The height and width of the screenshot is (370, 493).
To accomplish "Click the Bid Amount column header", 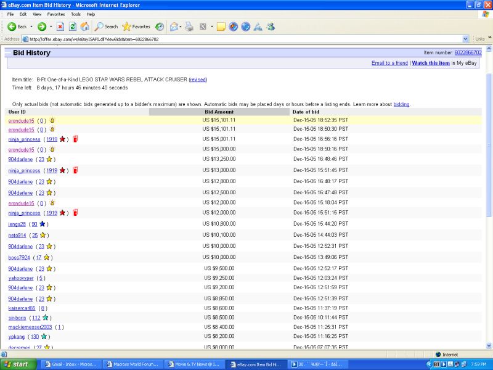I will pyautogui.click(x=219, y=112).
